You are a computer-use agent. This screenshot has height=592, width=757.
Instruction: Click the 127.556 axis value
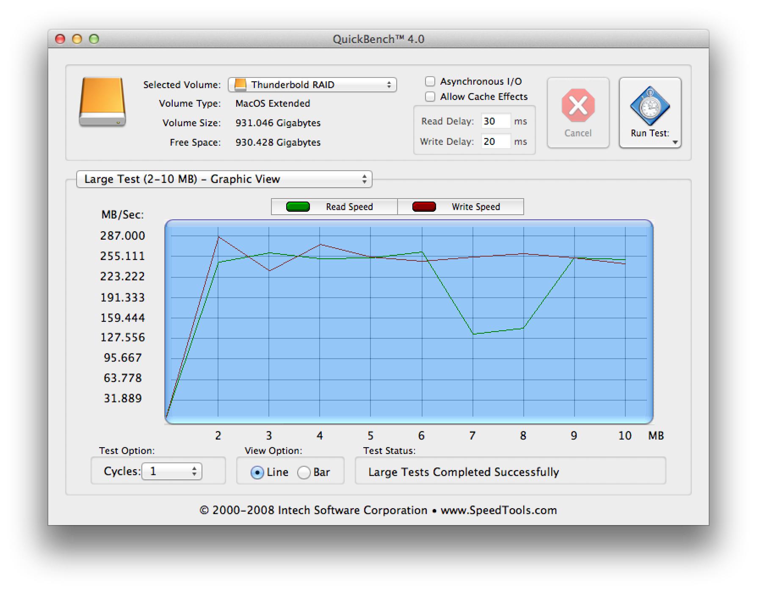[x=123, y=337]
